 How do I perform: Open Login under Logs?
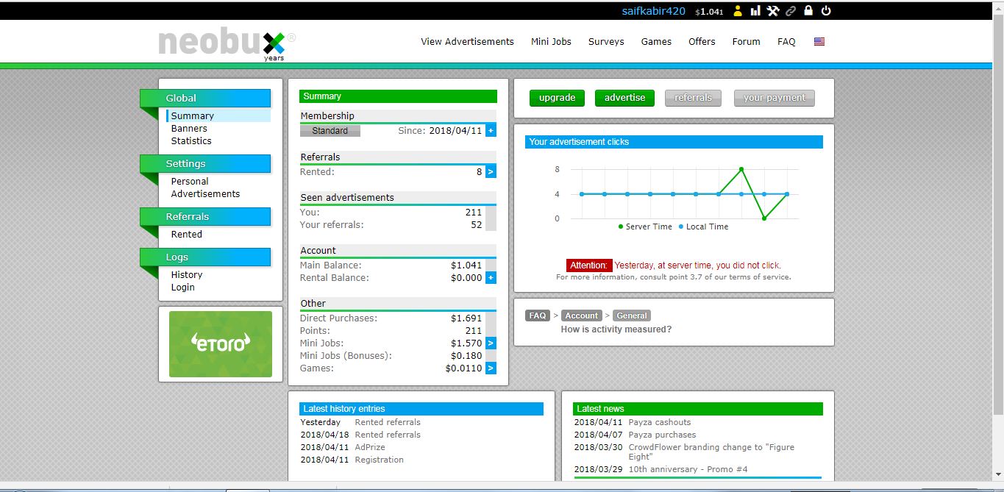(x=182, y=288)
